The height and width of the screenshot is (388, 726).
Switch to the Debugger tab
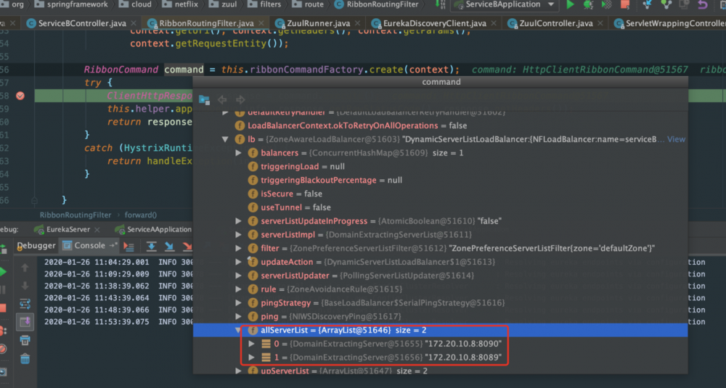pos(36,246)
